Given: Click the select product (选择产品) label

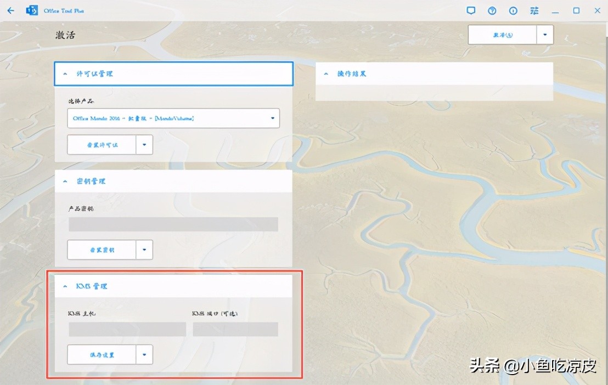Looking at the screenshot, I should (81, 101).
